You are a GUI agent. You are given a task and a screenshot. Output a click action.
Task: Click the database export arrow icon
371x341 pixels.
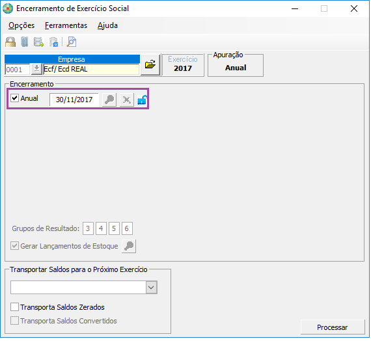click(x=38, y=42)
